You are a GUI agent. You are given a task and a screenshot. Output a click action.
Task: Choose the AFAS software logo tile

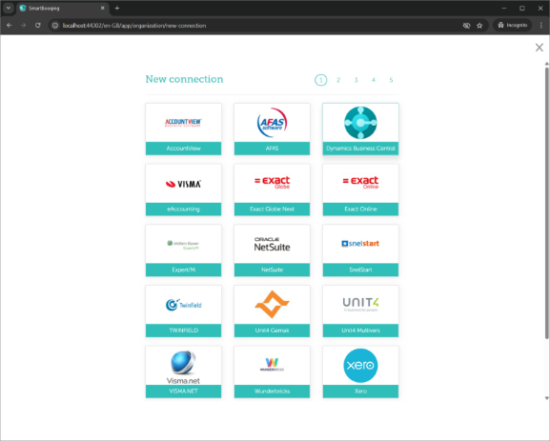pos(272,129)
